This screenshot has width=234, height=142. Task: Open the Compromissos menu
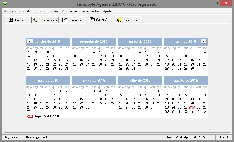tap(47, 11)
